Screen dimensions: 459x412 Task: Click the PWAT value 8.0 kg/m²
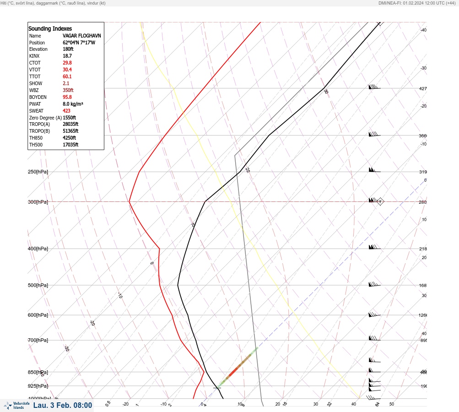pos(73,104)
